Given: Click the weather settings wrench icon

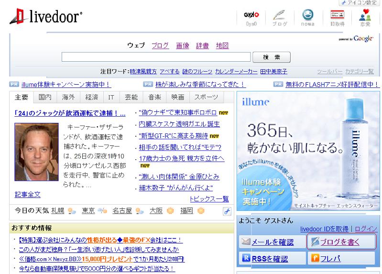Looking at the screenshot, I should coord(227,211).
